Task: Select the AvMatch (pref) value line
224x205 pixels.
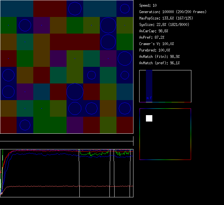Action: coord(159,63)
